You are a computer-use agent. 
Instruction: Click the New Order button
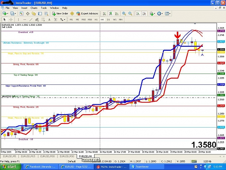(x=60, y=13)
